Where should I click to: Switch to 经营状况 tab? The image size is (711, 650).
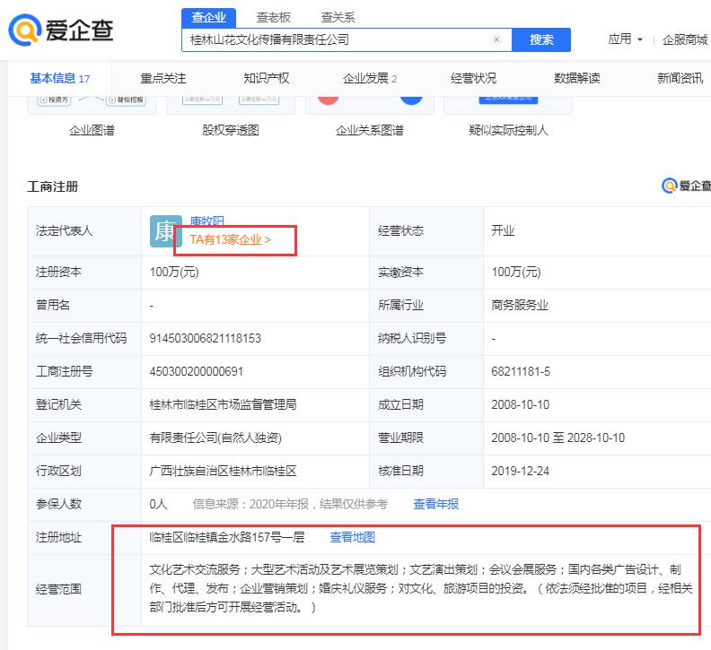tap(473, 78)
